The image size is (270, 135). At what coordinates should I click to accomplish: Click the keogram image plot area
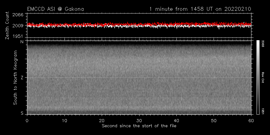click(139, 77)
